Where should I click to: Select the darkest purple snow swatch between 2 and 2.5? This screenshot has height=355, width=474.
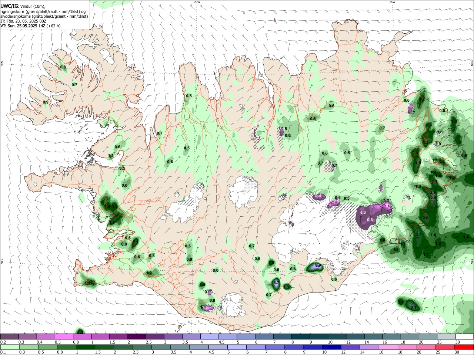pyautogui.click(x=136, y=337)
